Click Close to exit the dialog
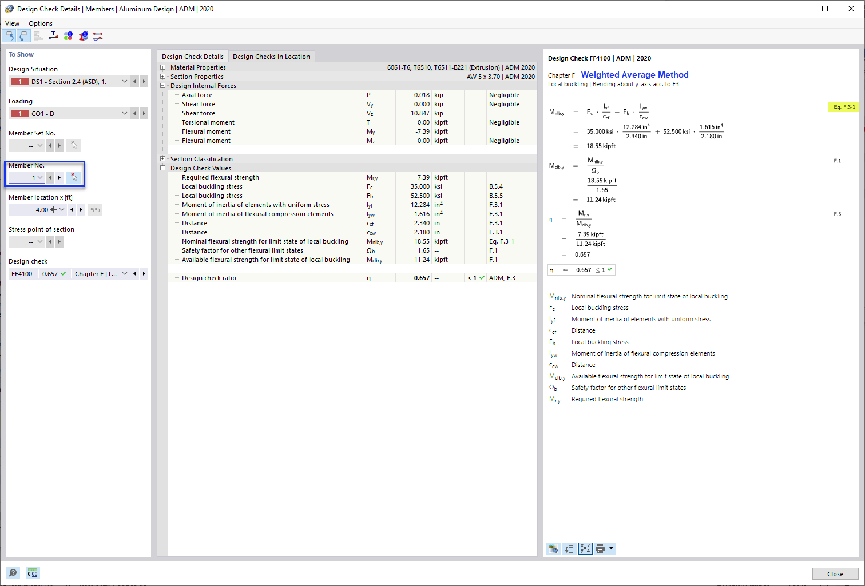 835,573
